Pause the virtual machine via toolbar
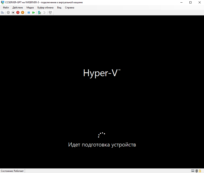Image resolution: width=204 pixels, height=173 pixels. tap(29, 13)
